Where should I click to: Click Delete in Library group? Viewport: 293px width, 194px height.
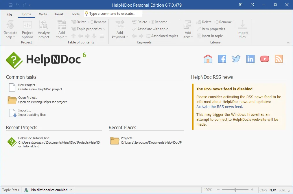coord(204,22)
